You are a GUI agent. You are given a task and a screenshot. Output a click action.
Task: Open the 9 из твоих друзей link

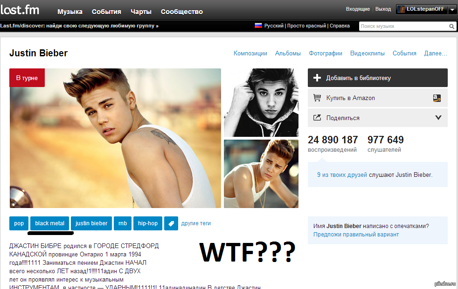(x=342, y=175)
